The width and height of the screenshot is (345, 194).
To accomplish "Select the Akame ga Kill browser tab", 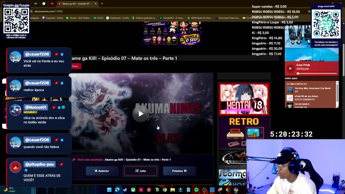I will point(77,4).
